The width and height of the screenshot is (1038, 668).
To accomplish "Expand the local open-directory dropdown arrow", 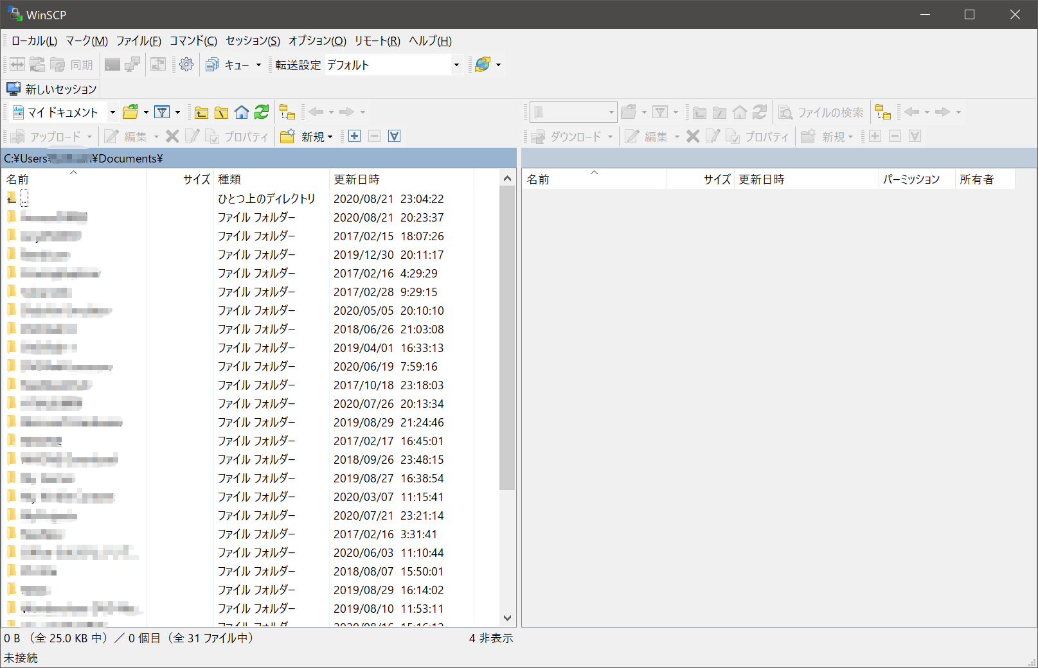I will click(146, 112).
